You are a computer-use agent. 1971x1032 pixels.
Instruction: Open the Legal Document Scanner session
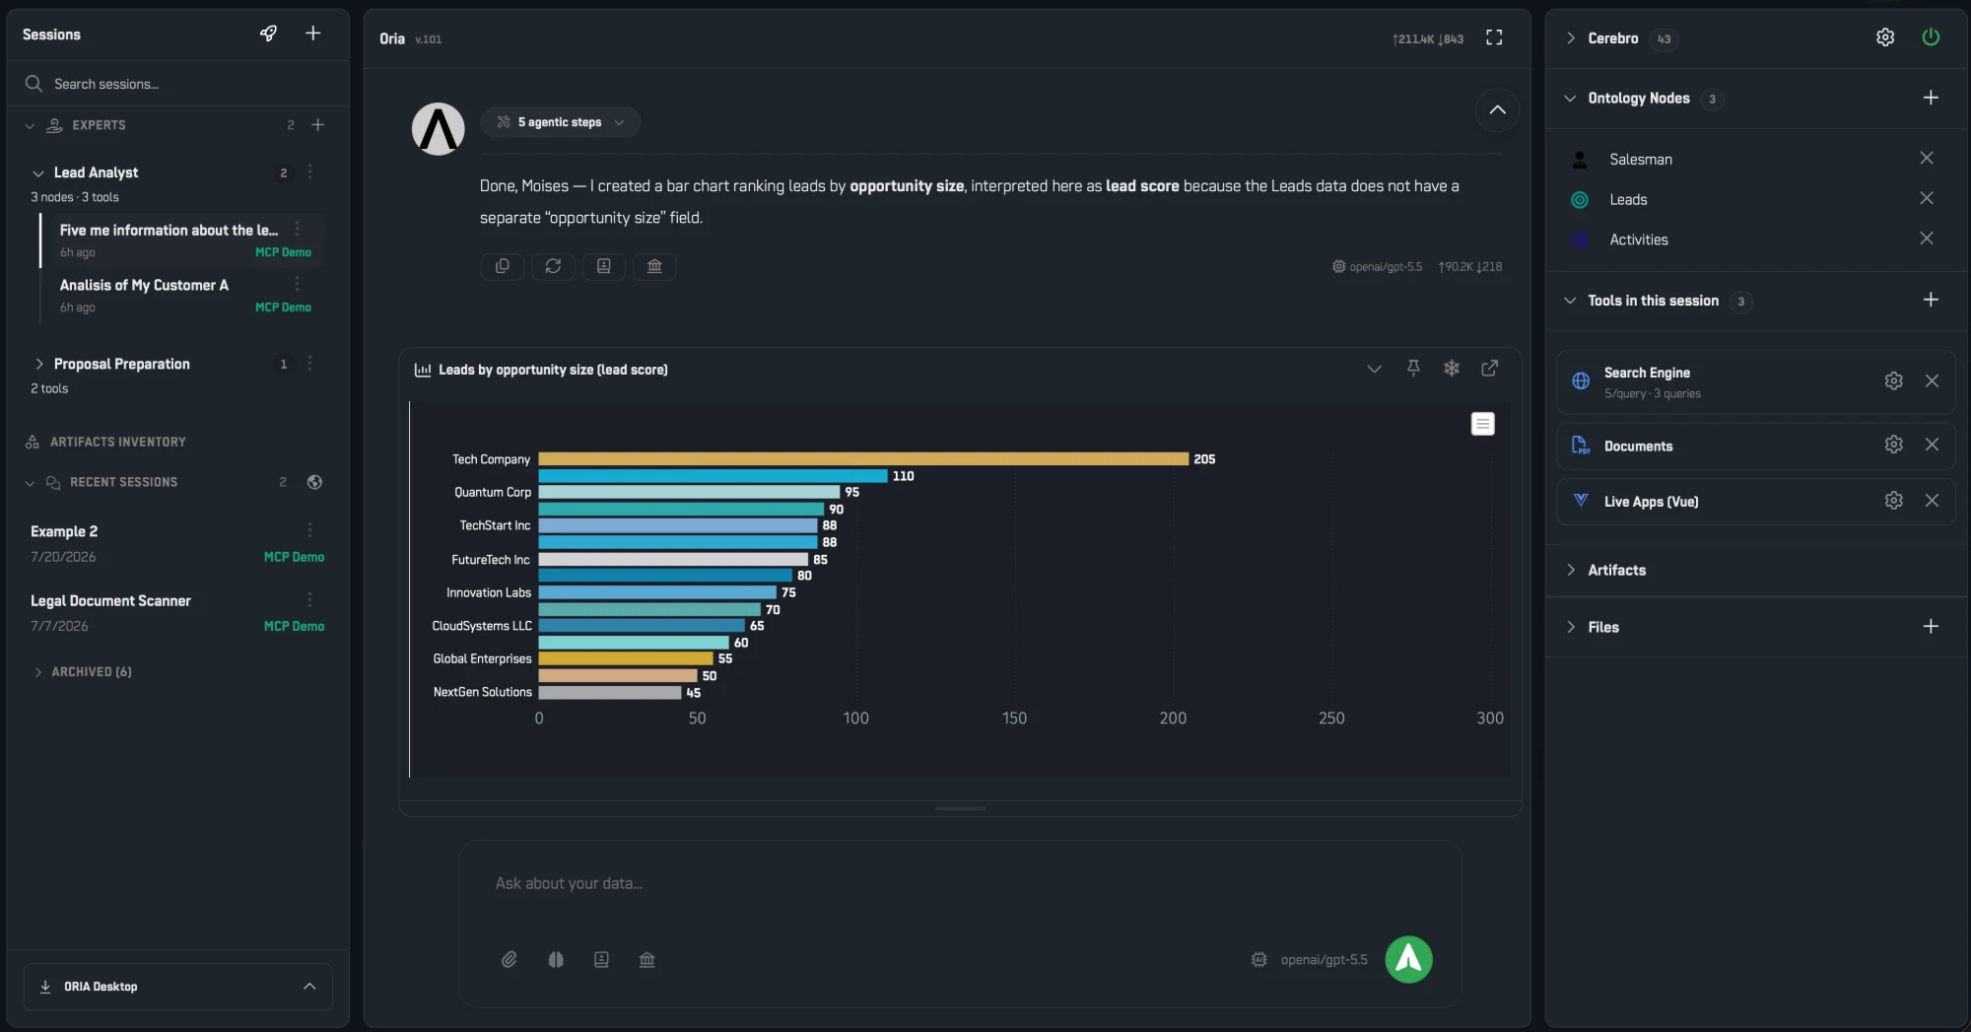[x=177, y=612]
